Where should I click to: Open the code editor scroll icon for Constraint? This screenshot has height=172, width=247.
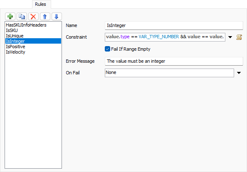(239, 37)
